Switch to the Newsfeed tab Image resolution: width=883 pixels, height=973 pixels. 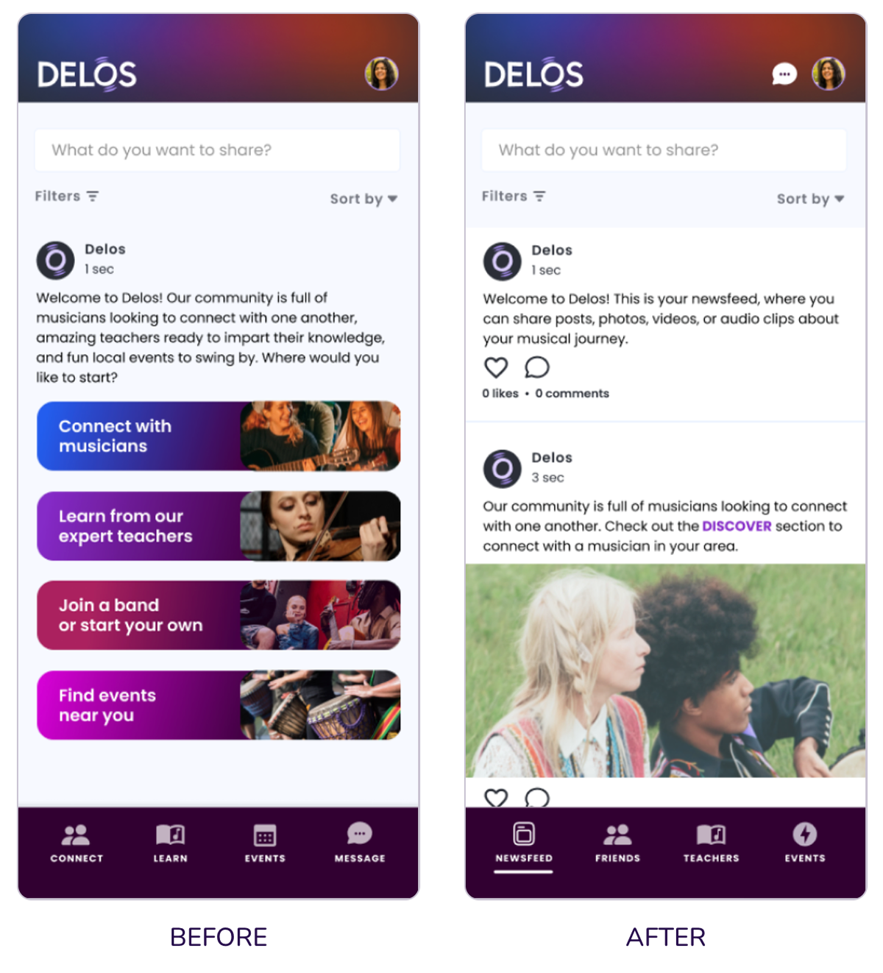(524, 842)
